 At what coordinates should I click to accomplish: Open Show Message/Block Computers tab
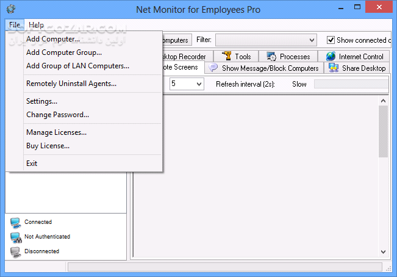264,68
